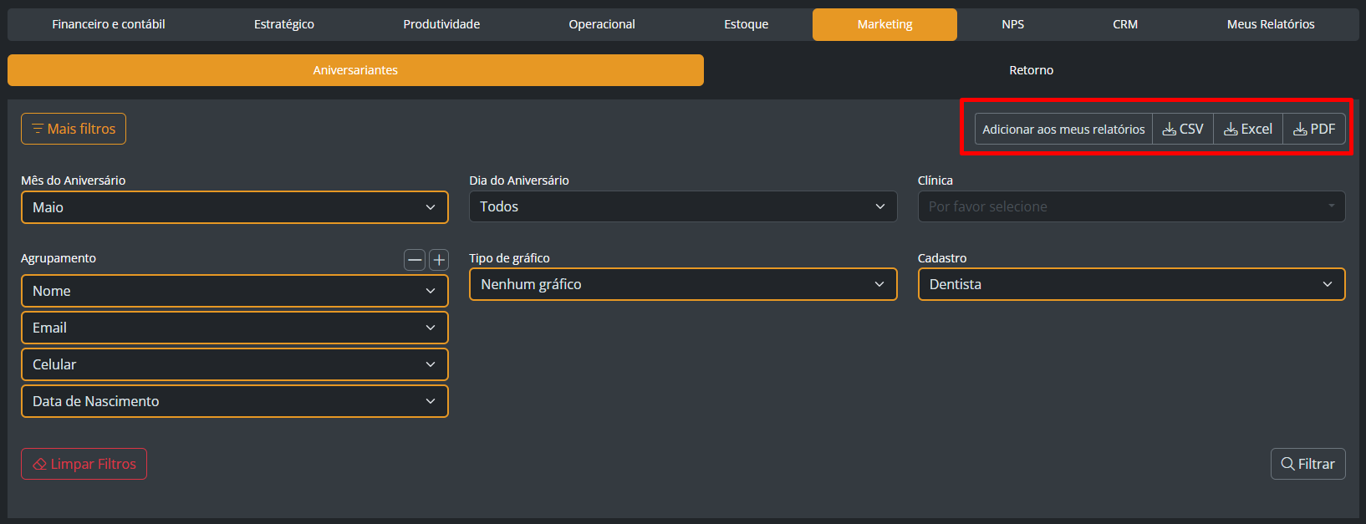This screenshot has width=1366, height=524.
Task: Open Dia do Aniversário dropdown showing Todos
Action: pyautogui.click(x=683, y=206)
